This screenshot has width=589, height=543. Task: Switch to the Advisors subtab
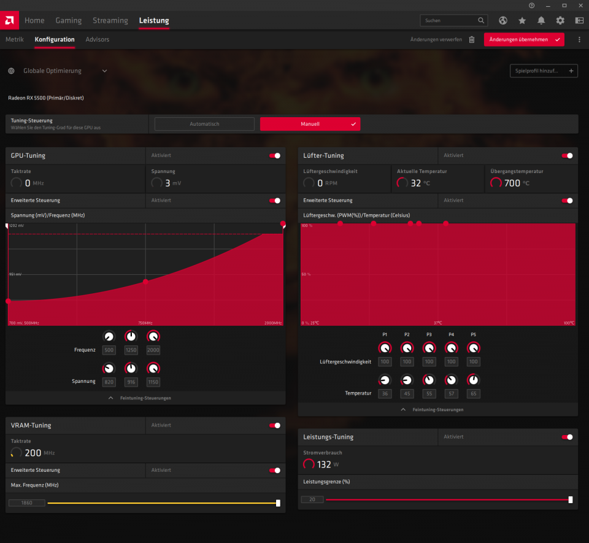98,39
